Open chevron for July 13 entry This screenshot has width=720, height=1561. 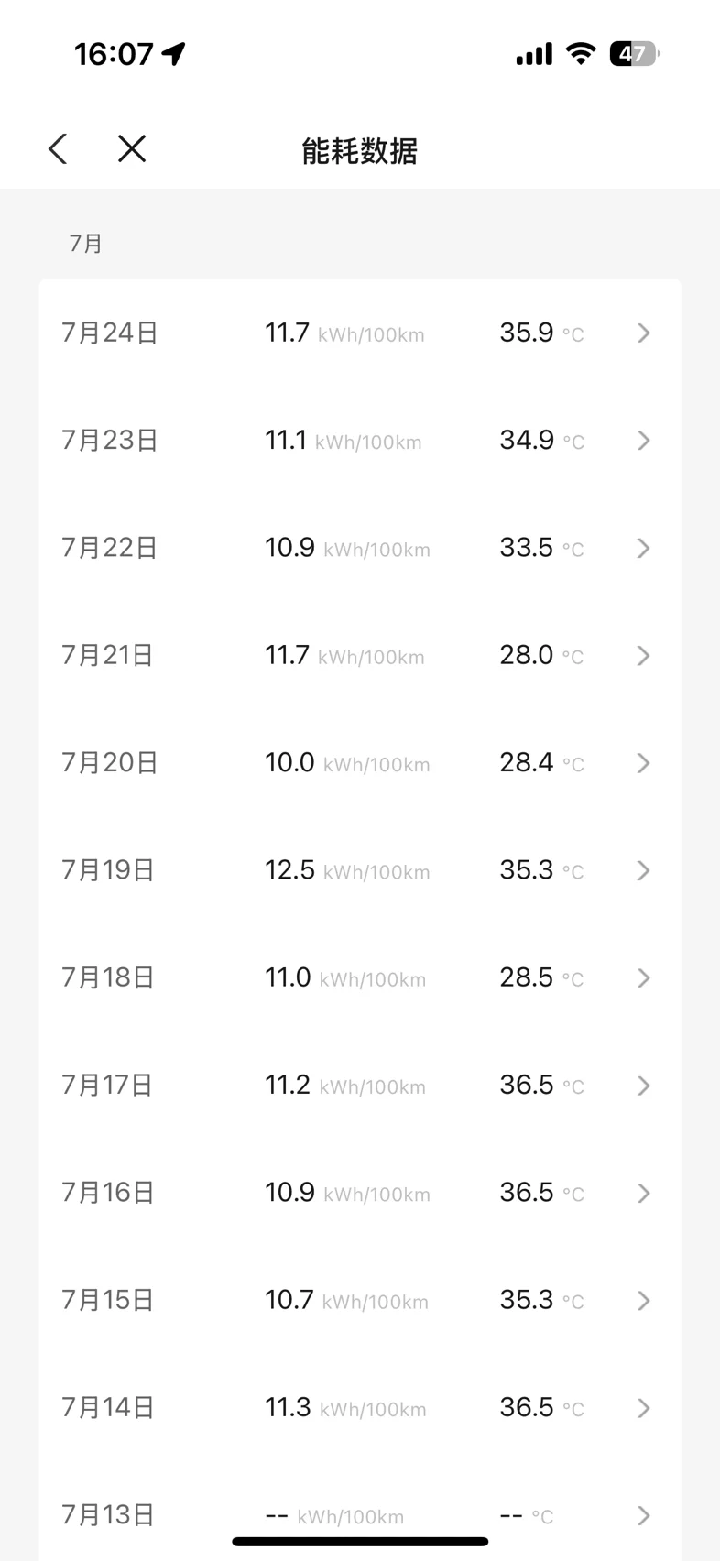pyautogui.click(x=644, y=1515)
